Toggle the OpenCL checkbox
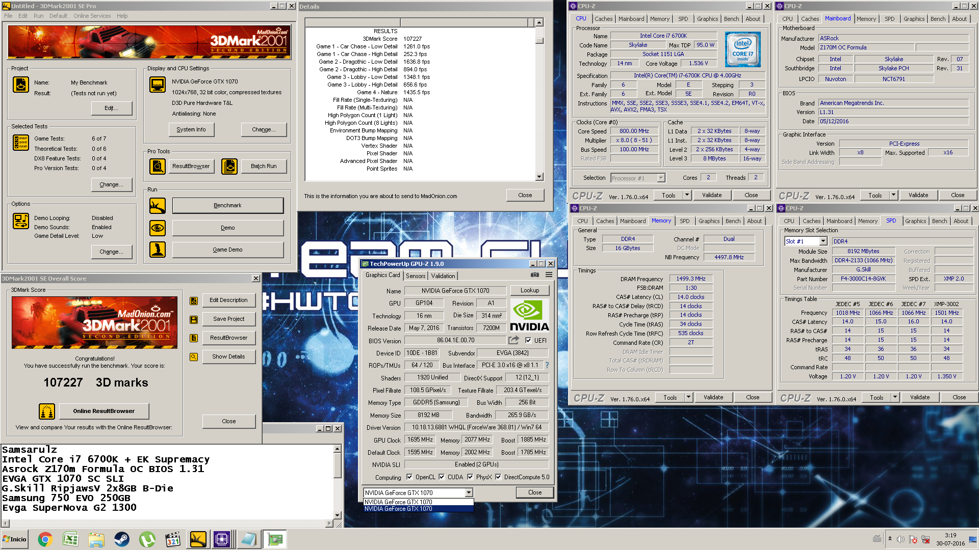The width and height of the screenshot is (979, 550). [x=409, y=477]
